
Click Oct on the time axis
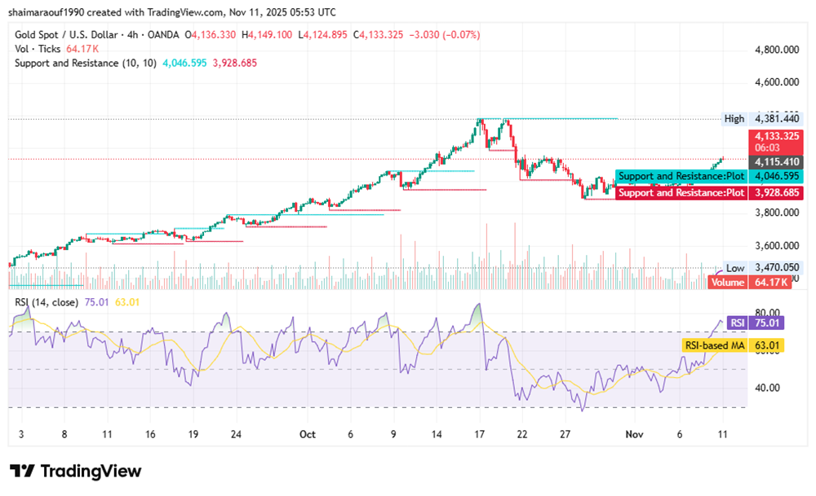[x=307, y=435]
